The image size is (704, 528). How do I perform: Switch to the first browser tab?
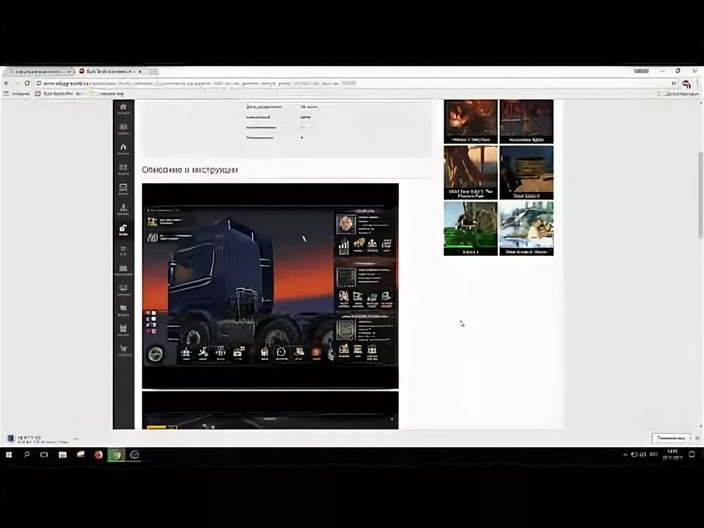[x=39, y=71]
